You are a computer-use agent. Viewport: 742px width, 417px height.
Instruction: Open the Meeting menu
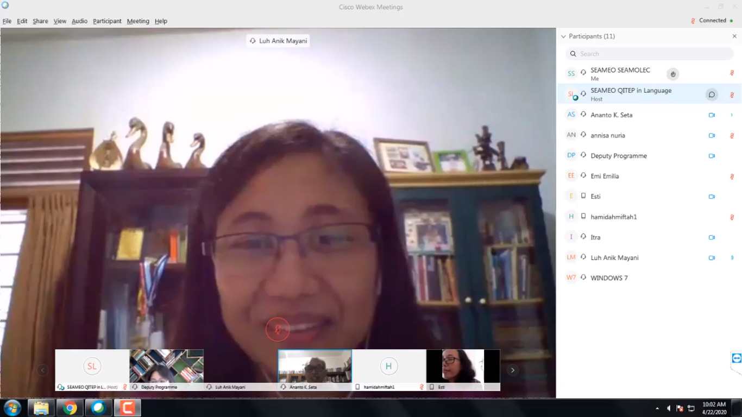(138, 21)
